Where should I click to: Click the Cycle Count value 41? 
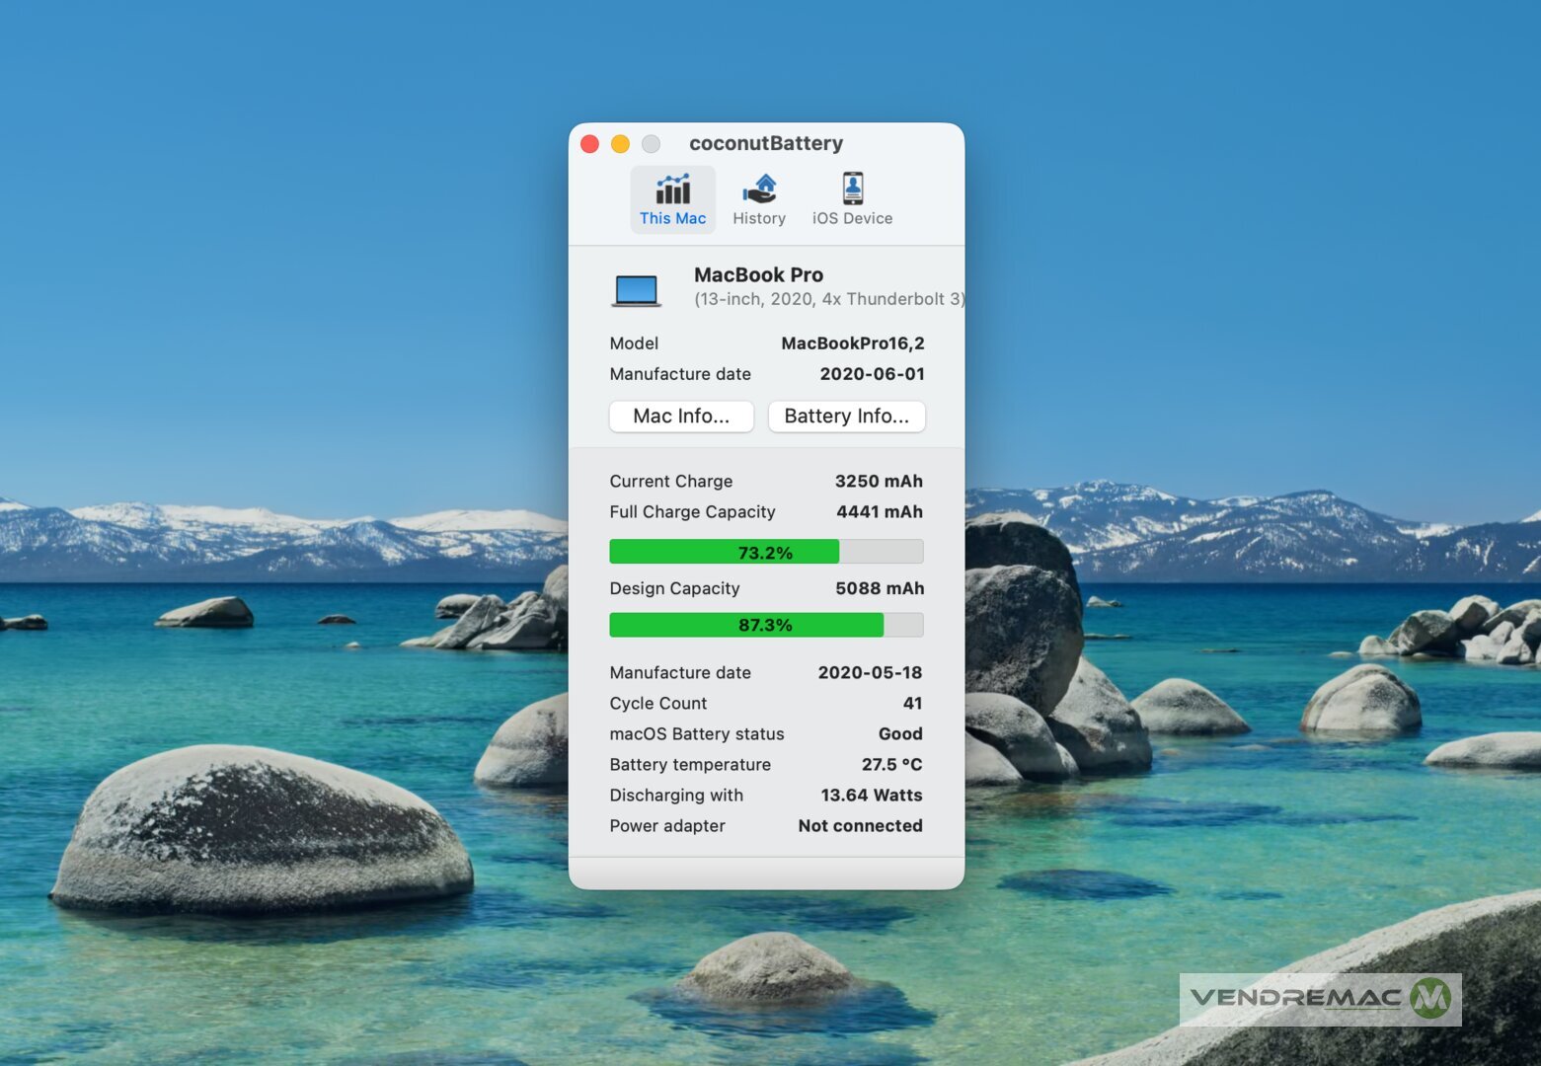coord(912,703)
